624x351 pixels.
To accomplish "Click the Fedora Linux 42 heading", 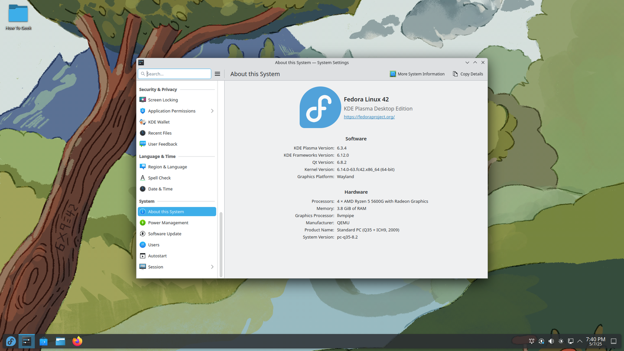I will 366,99.
